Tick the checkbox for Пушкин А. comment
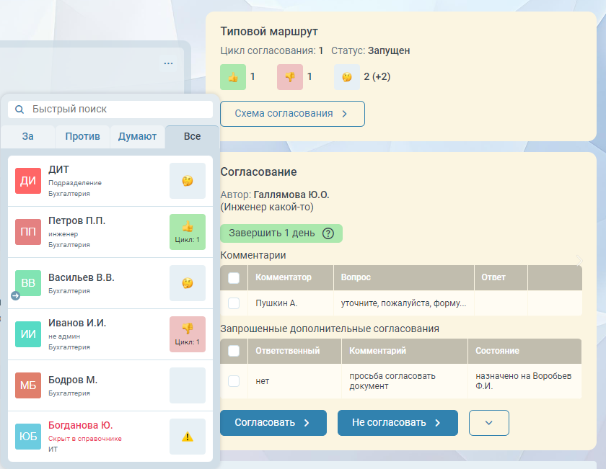The height and width of the screenshot is (469, 606). click(x=234, y=303)
